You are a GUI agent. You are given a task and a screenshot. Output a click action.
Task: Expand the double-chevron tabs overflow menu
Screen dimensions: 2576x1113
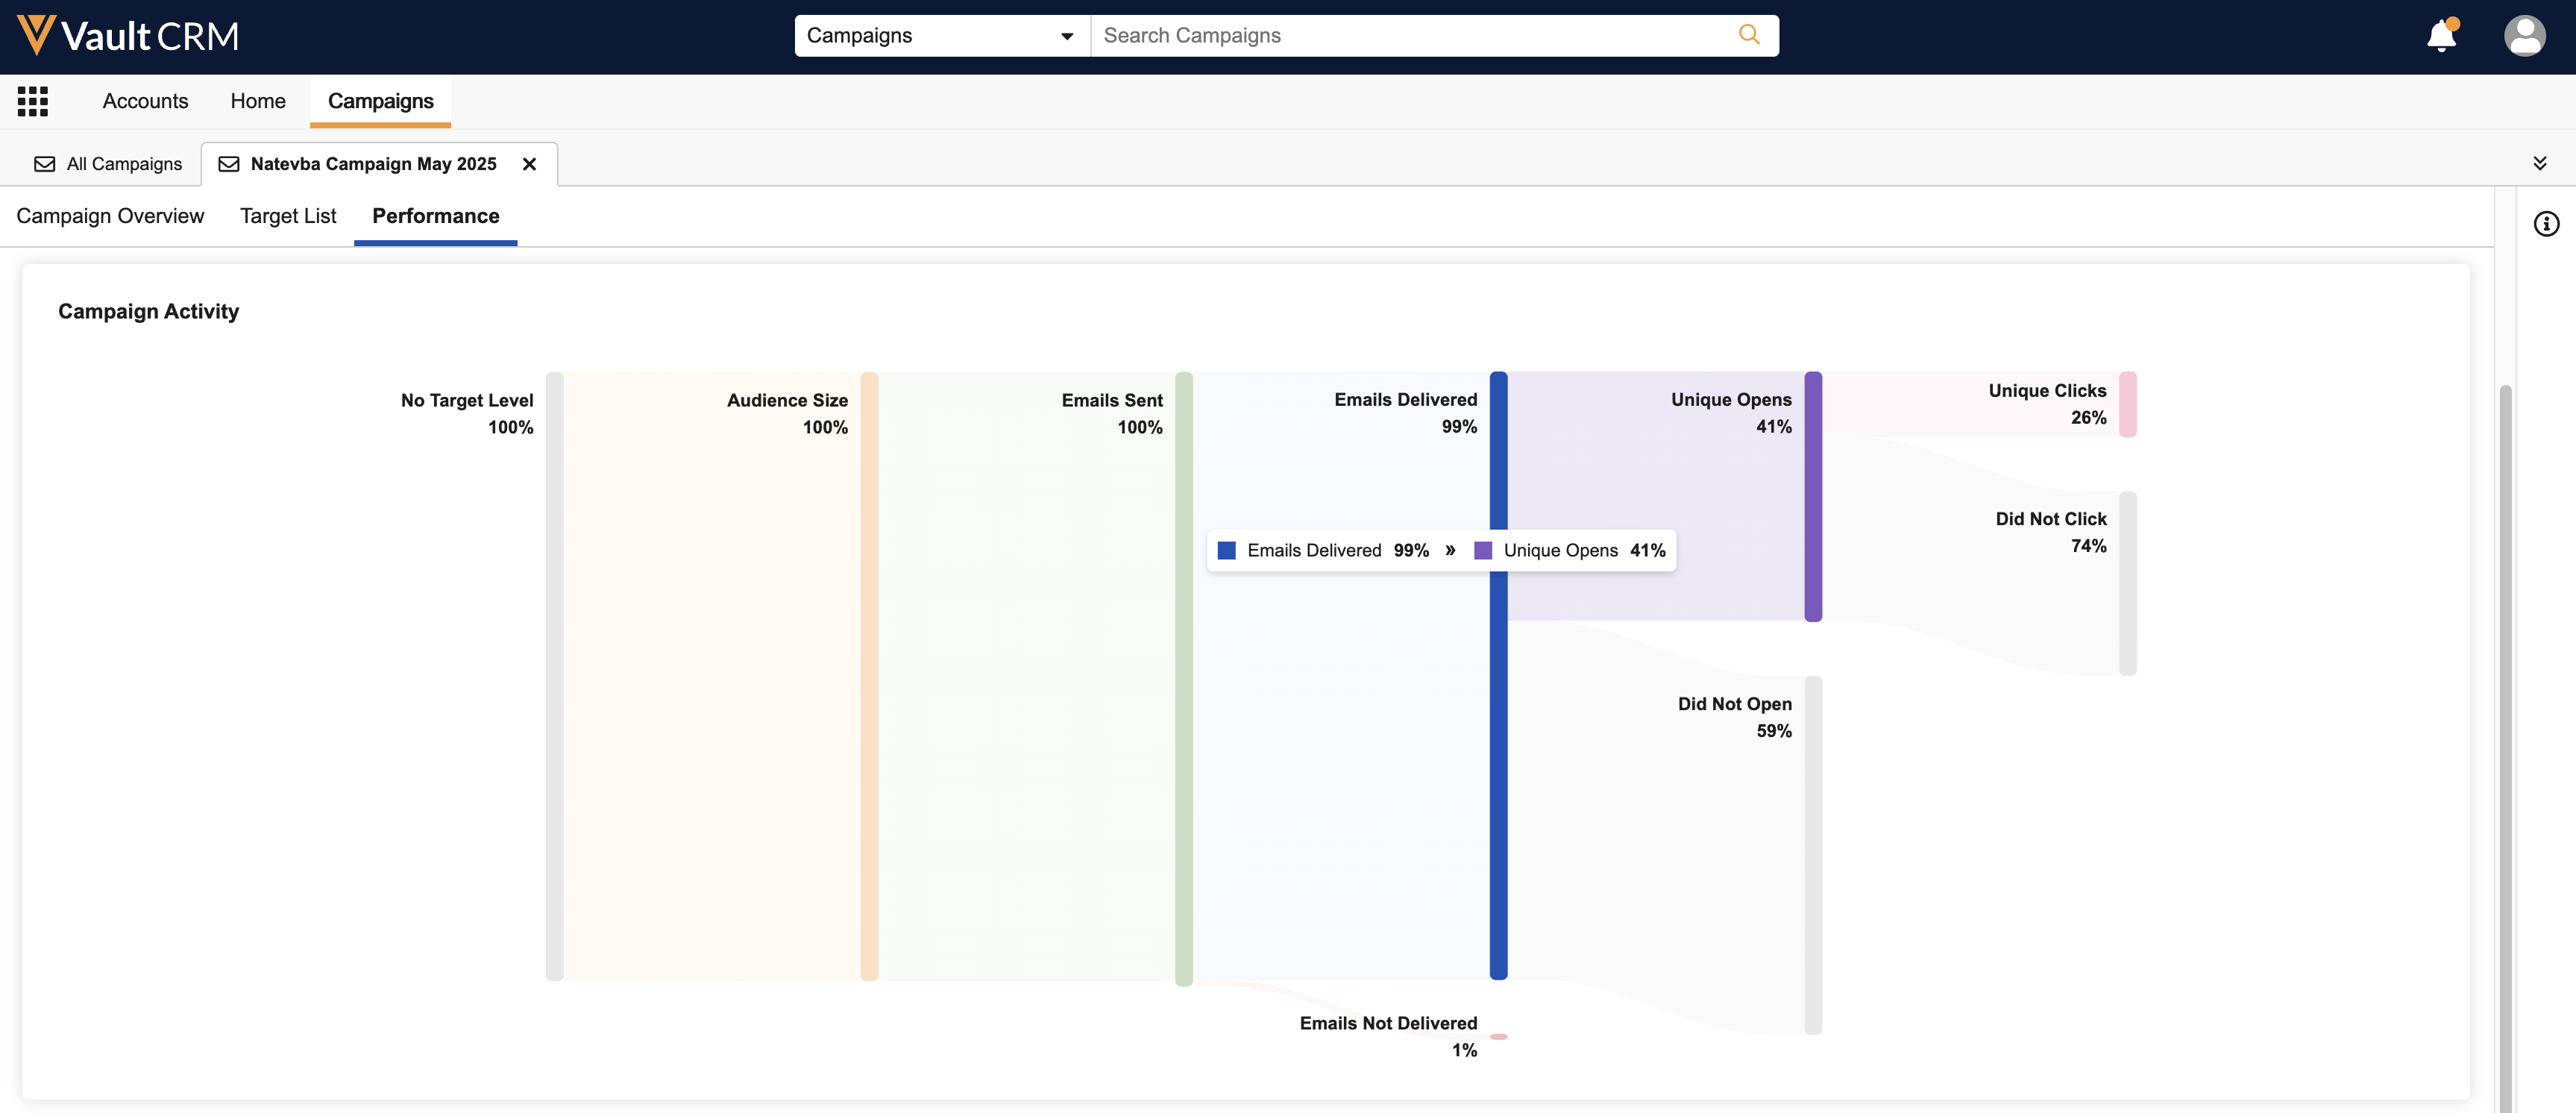click(x=2539, y=163)
